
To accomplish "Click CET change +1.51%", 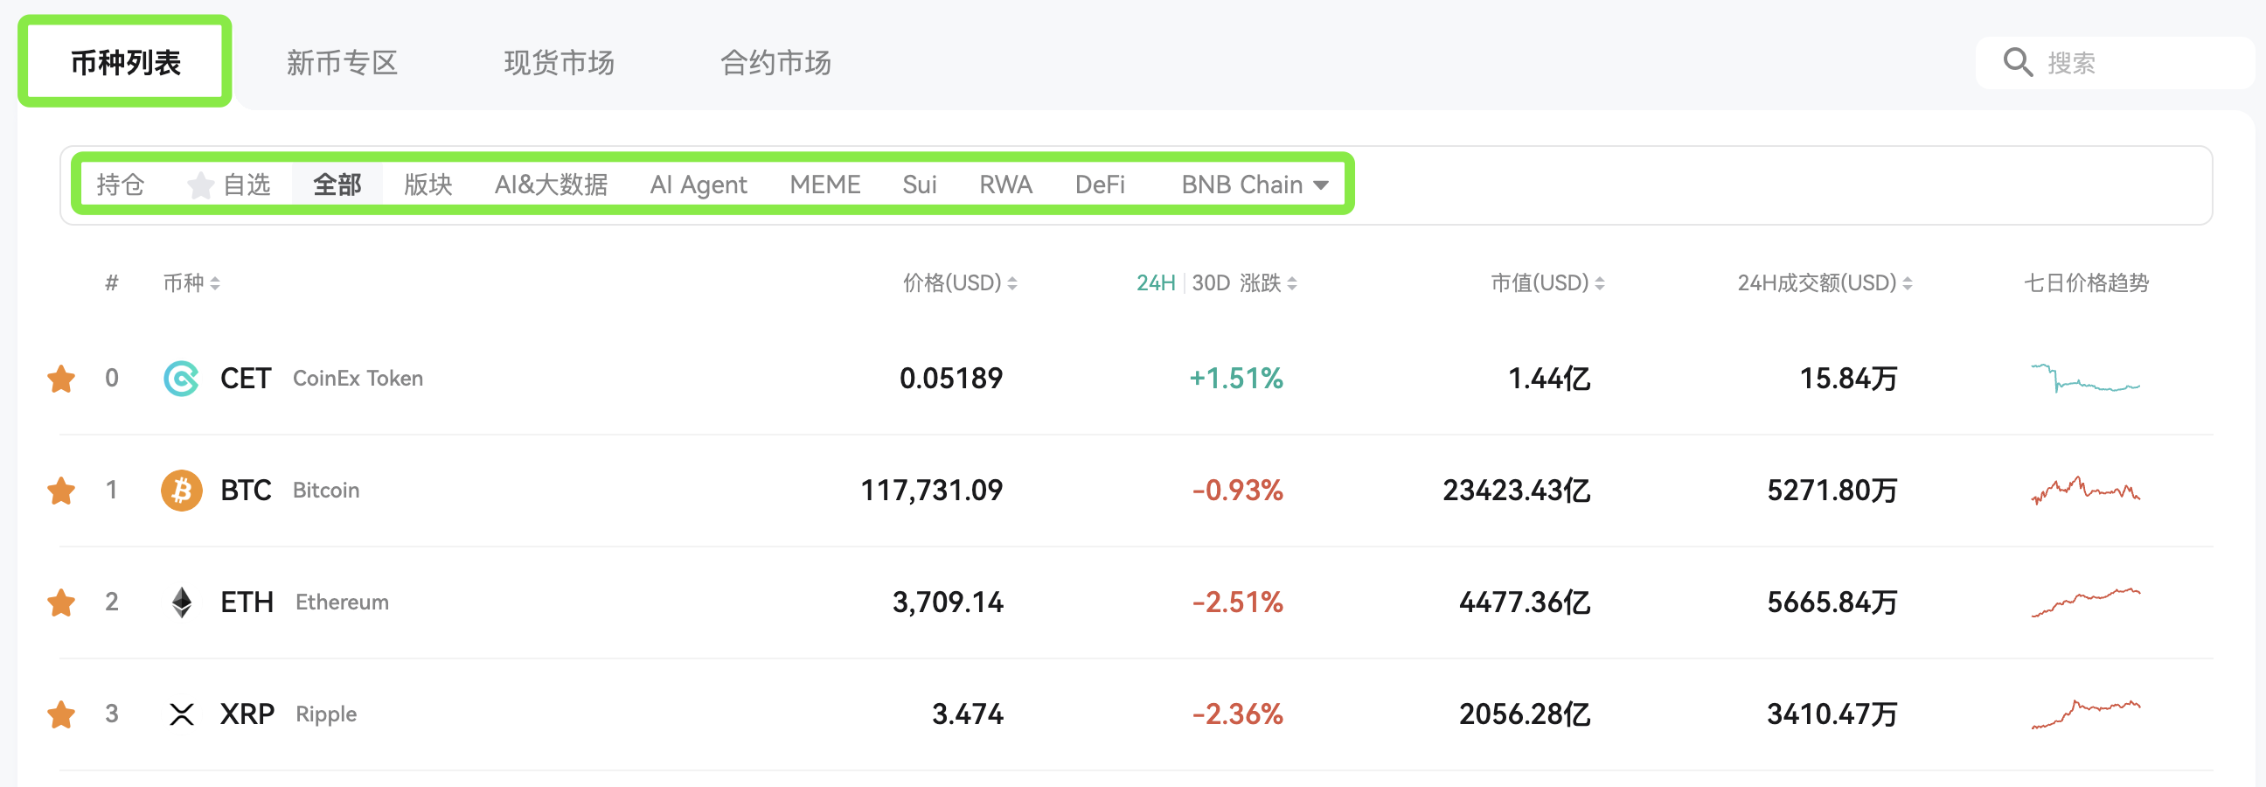I will (x=1235, y=379).
